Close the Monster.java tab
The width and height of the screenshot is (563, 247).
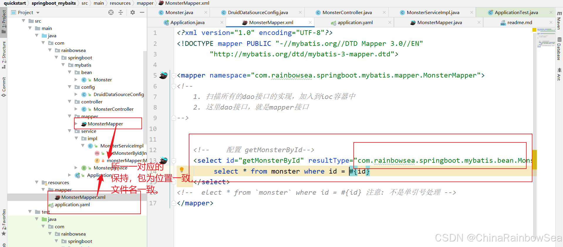[206, 12]
